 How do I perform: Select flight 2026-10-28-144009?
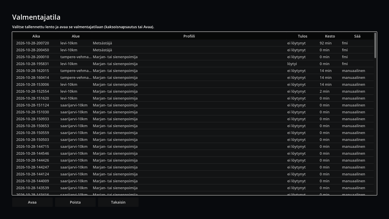[195, 181]
